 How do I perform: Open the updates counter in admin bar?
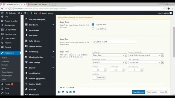tap(20, 13)
